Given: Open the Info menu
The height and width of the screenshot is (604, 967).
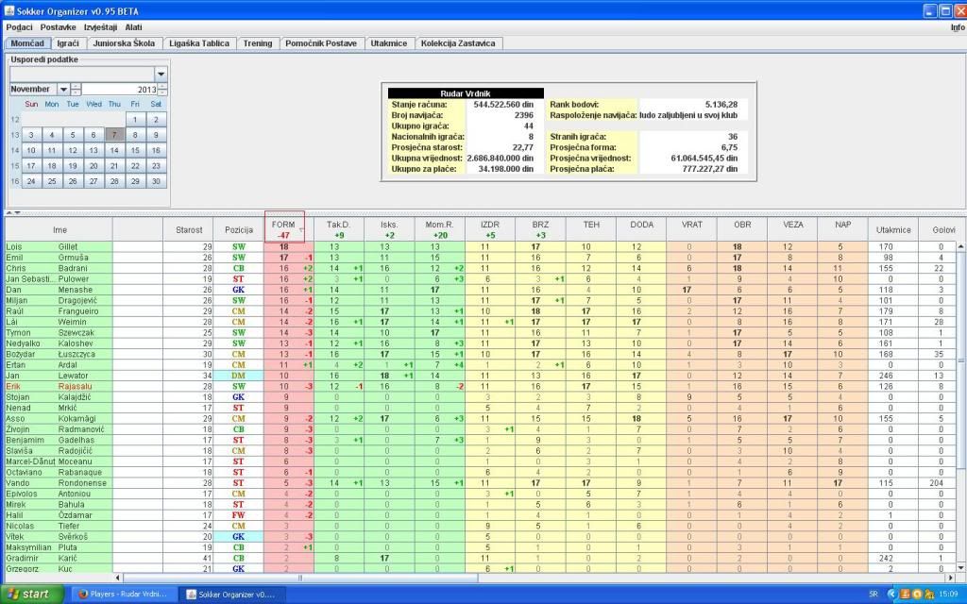Looking at the screenshot, I should (x=958, y=27).
